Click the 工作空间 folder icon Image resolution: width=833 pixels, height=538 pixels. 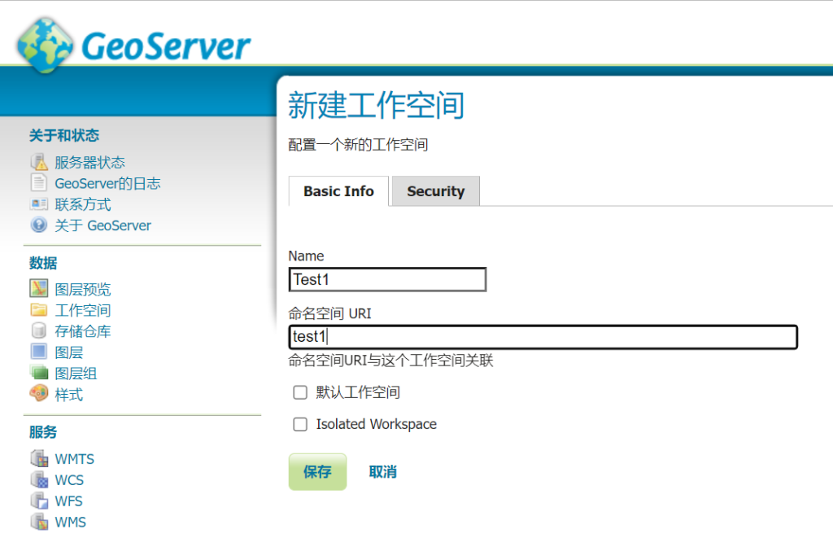point(39,310)
